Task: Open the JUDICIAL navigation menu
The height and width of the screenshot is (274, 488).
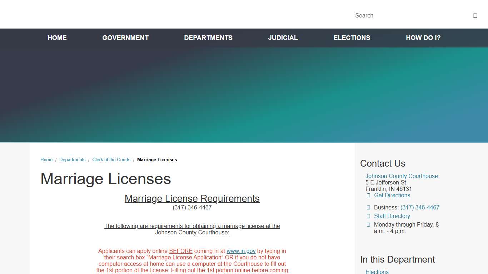Action: coord(283,37)
